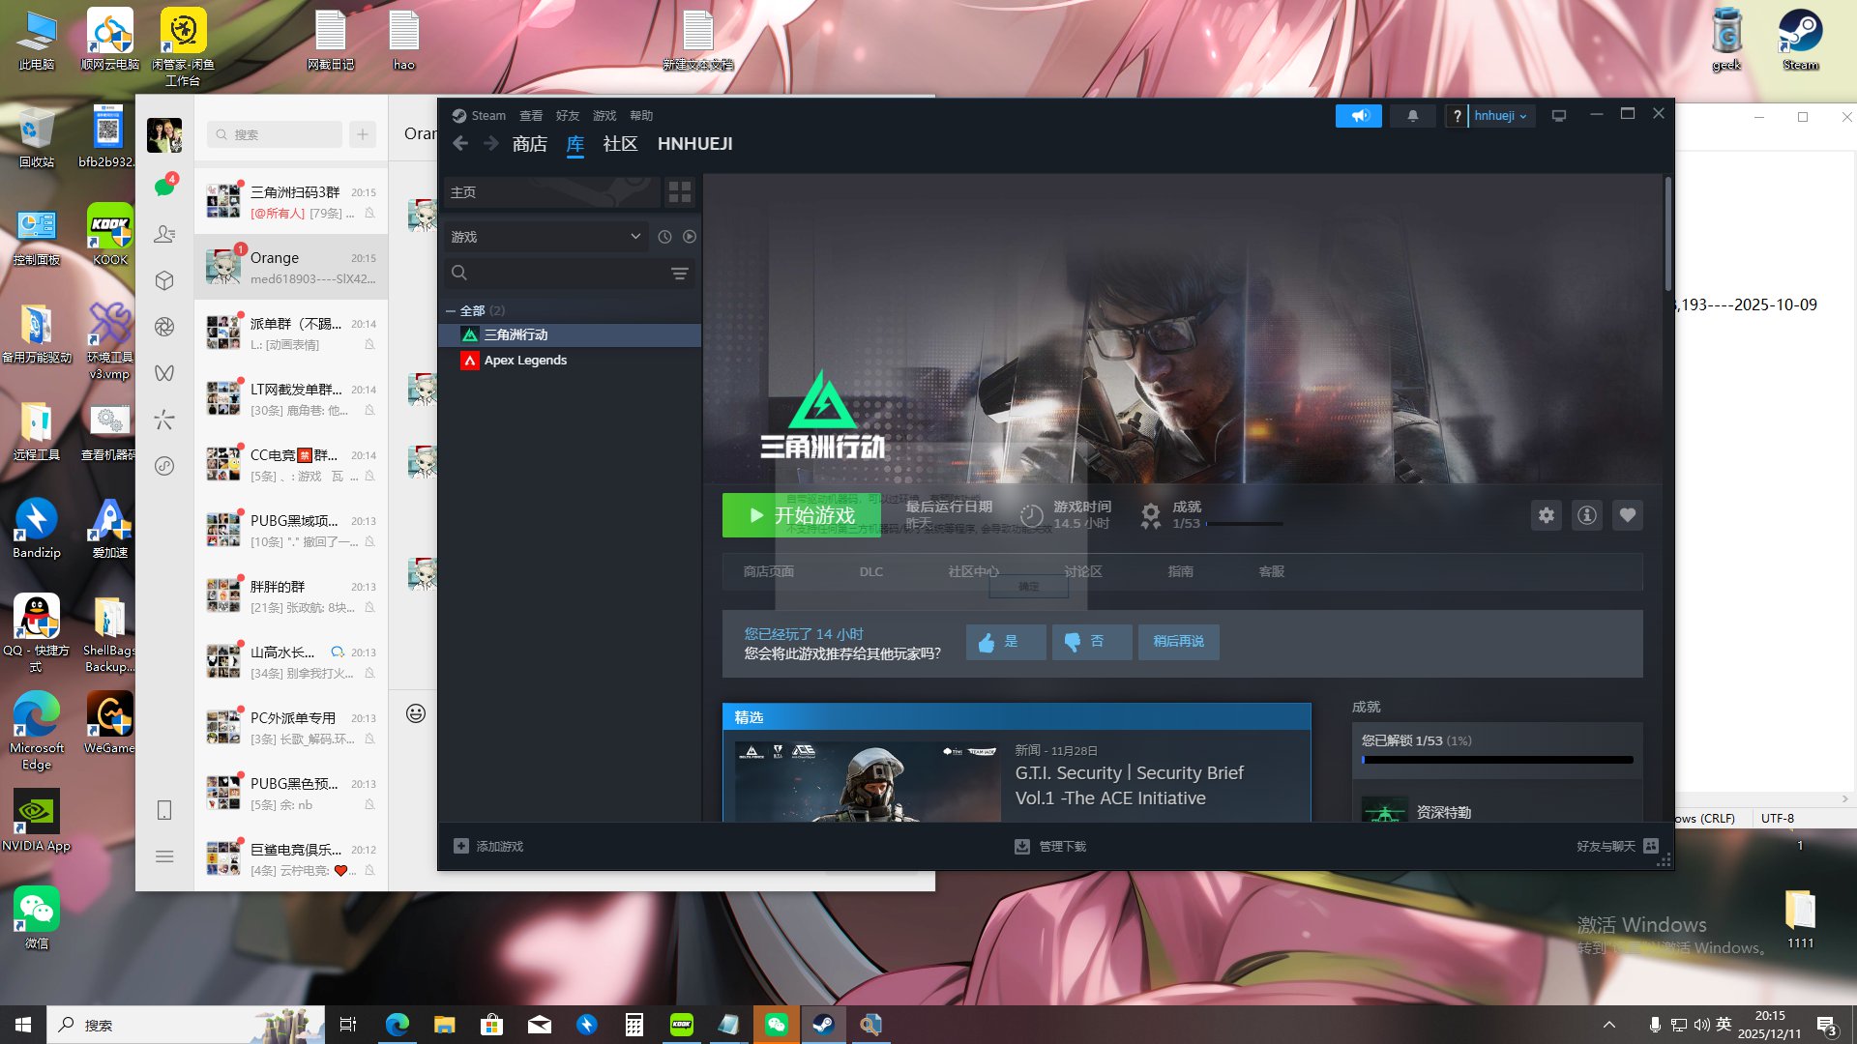The width and height of the screenshot is (1857, 1044).
Task: Click the achievements progress bar
Action: (1497, 760)
